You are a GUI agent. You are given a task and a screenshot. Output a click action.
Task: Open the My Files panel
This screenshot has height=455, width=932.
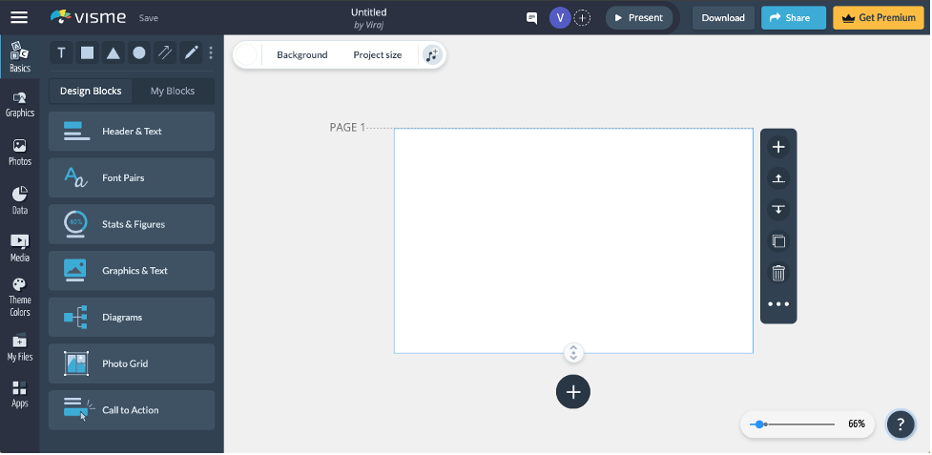tap(20, 348)
